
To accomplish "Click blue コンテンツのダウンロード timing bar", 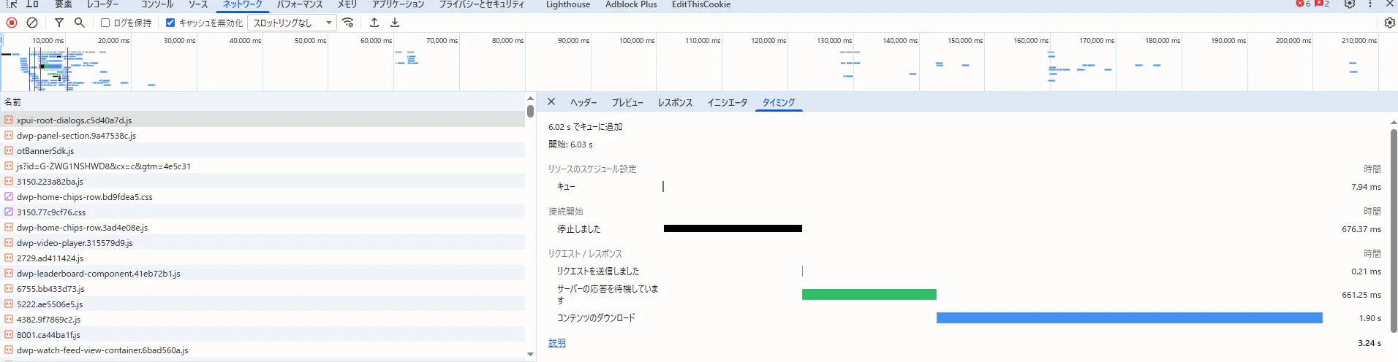I will (x=1130, y=317).
